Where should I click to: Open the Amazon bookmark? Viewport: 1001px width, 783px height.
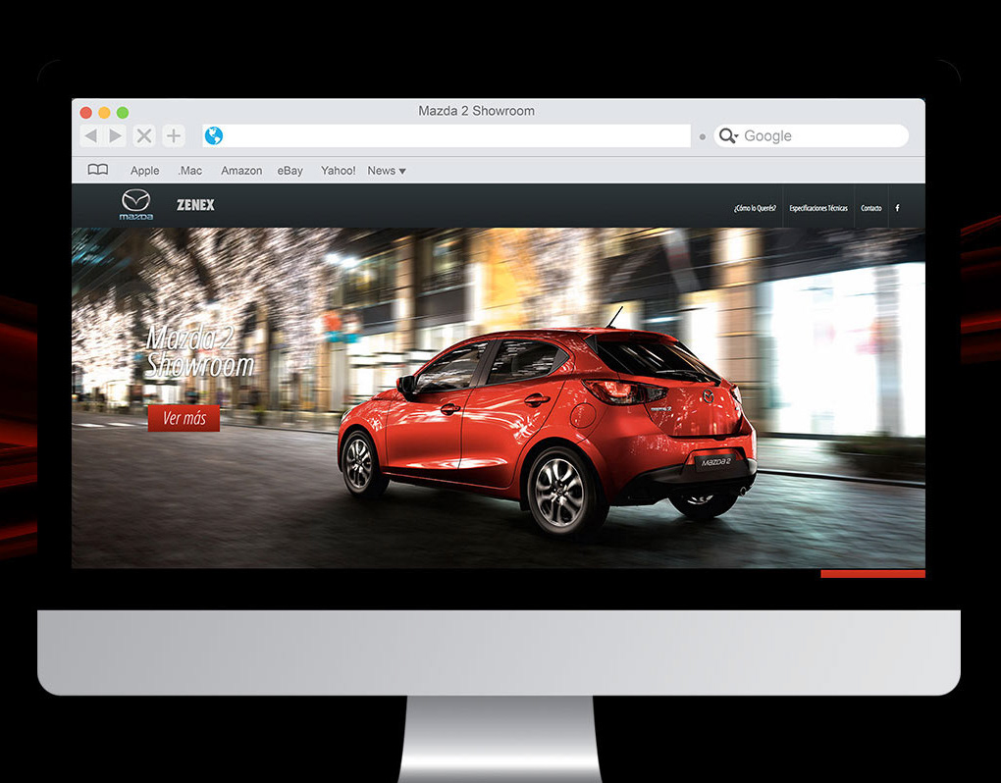click(x=241, y=171)
